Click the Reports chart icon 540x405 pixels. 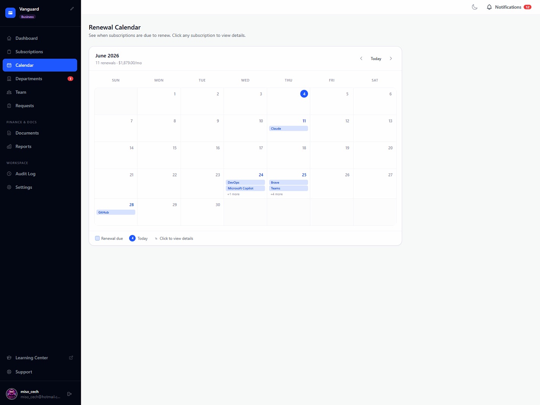click(x=9, y=147)
